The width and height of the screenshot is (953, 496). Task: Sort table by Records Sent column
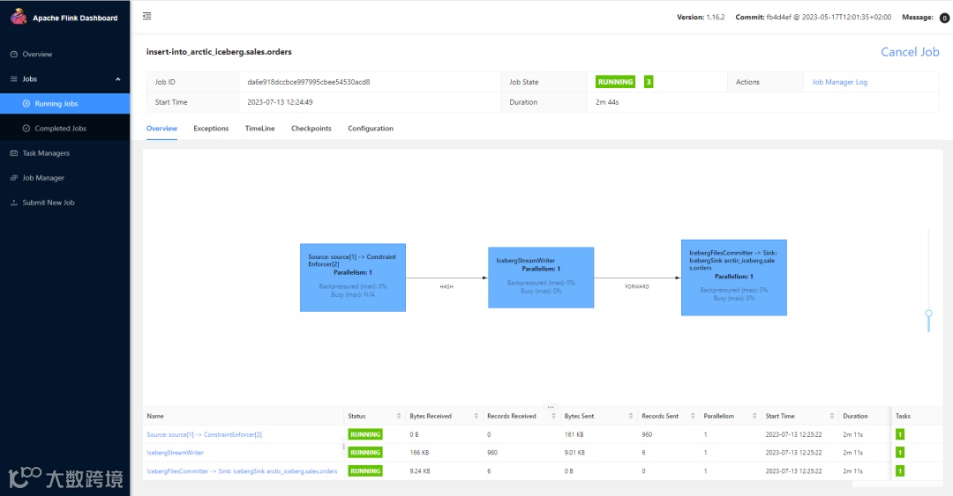click(x=693, y=416)
